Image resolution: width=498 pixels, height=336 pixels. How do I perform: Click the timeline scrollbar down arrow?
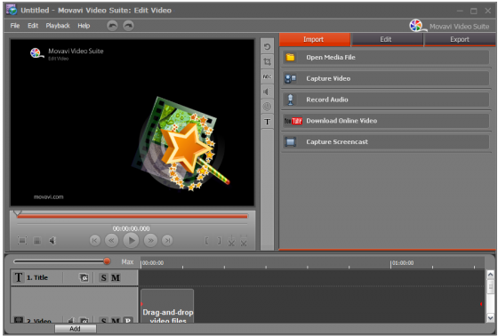tap(490, 317)
